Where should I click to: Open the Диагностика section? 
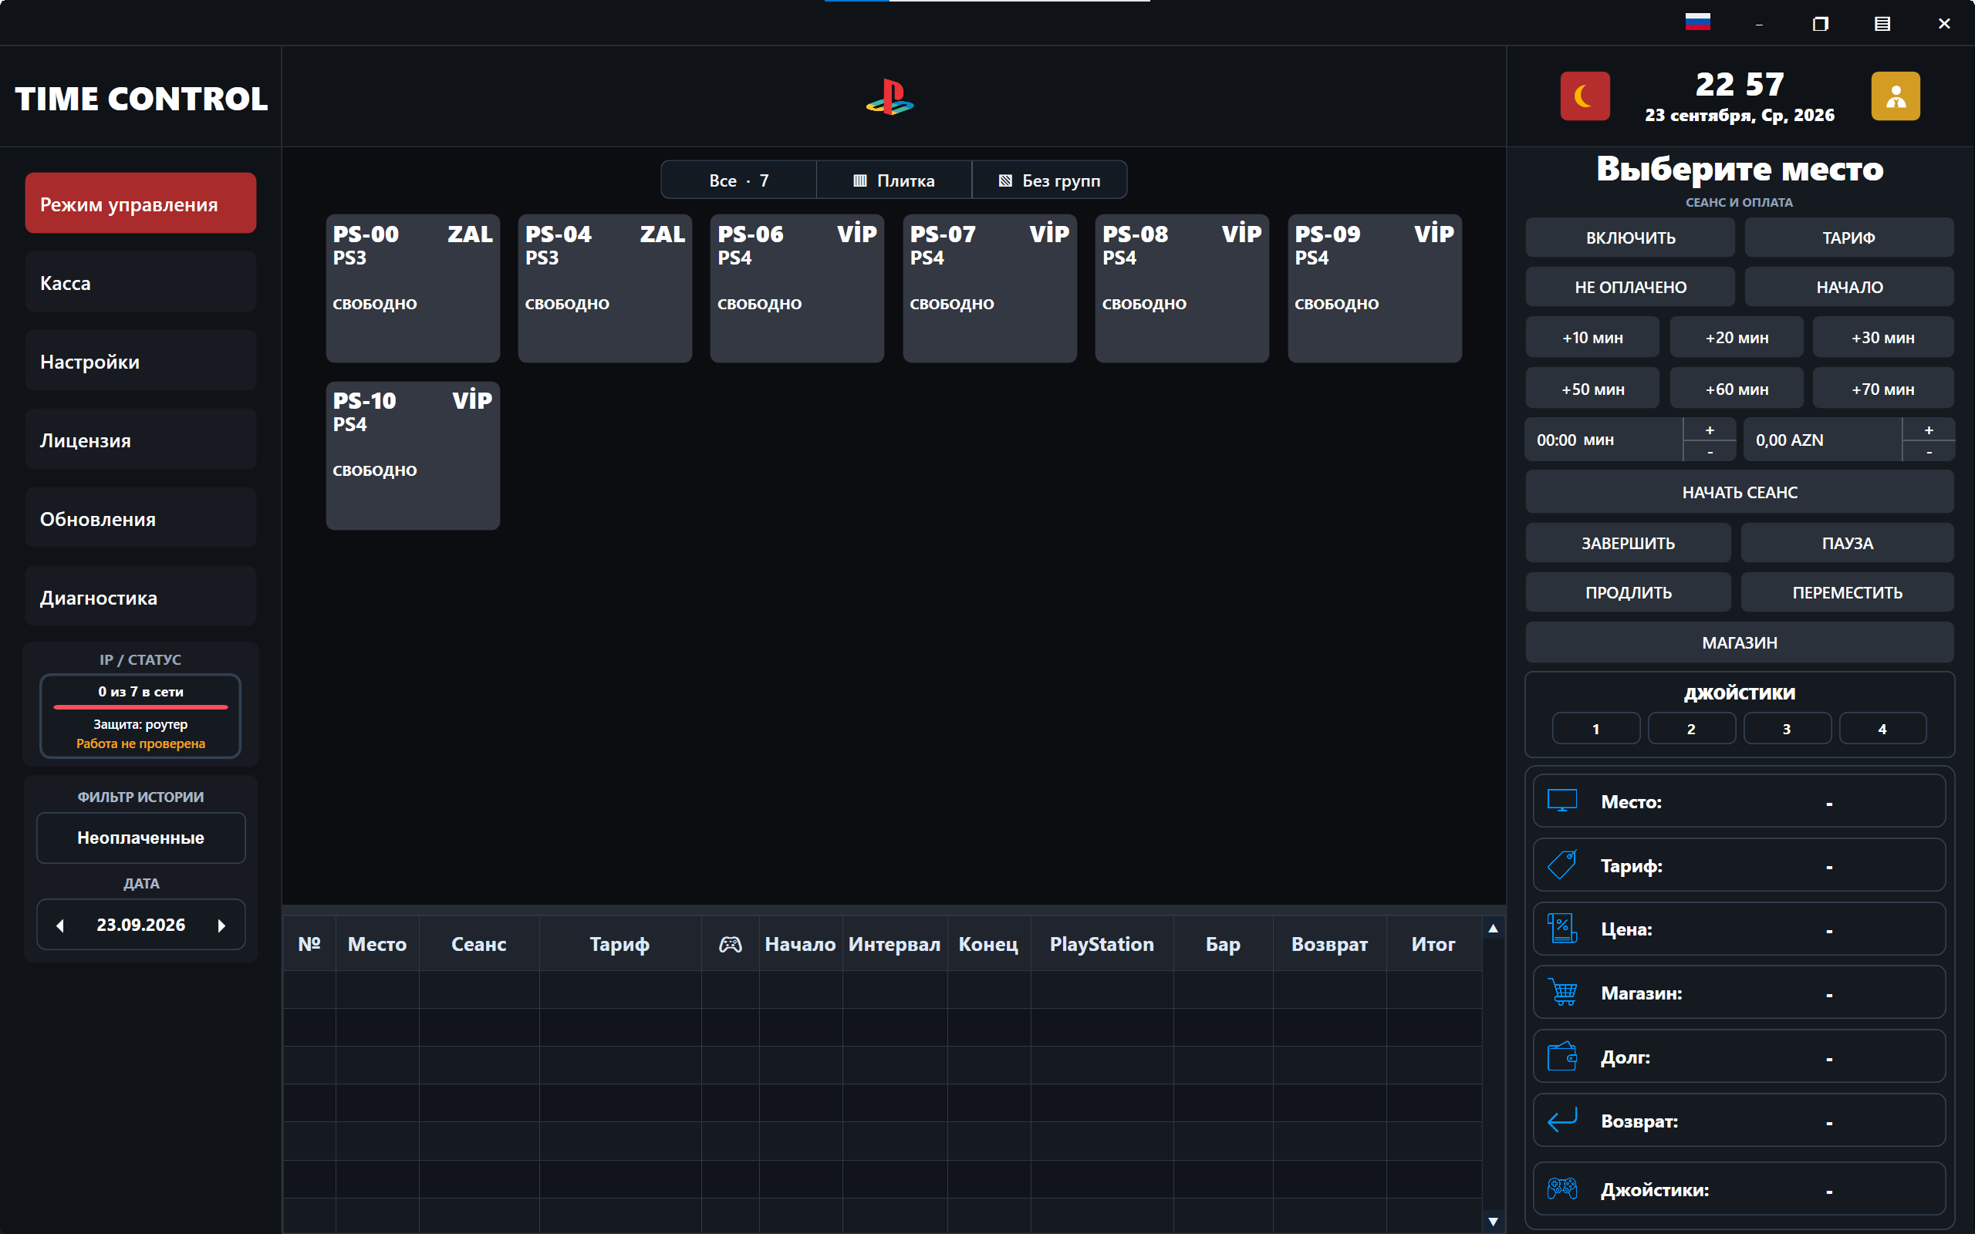[x=140, y=597]
